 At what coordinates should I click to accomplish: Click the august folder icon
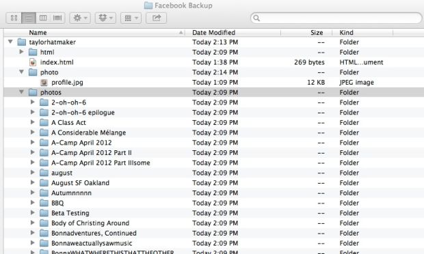(44, 173)
